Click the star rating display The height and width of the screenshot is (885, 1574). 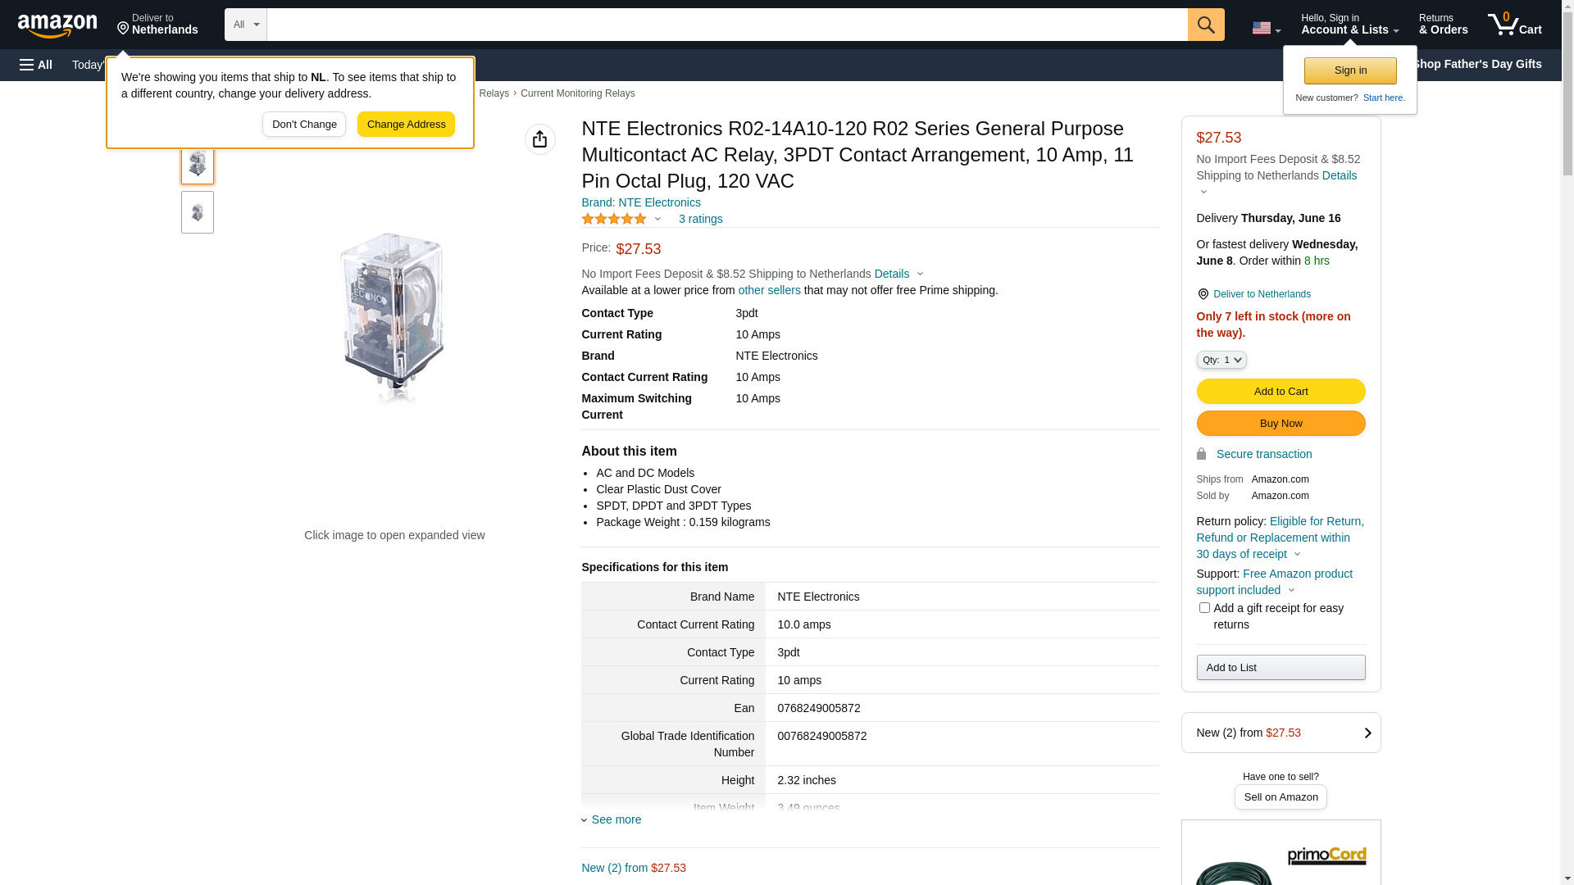click(x=614, y=219)
